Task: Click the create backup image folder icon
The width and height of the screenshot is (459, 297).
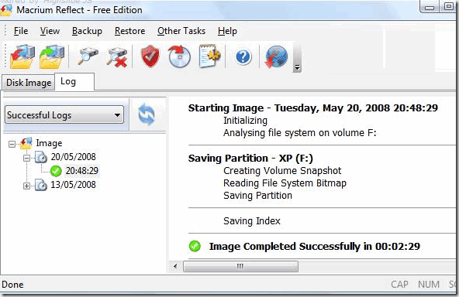Action: (22, 56)
